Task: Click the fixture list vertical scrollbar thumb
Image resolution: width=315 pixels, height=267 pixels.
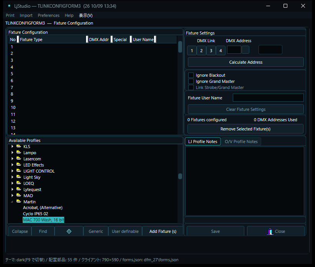Action: tap(180, 47)
